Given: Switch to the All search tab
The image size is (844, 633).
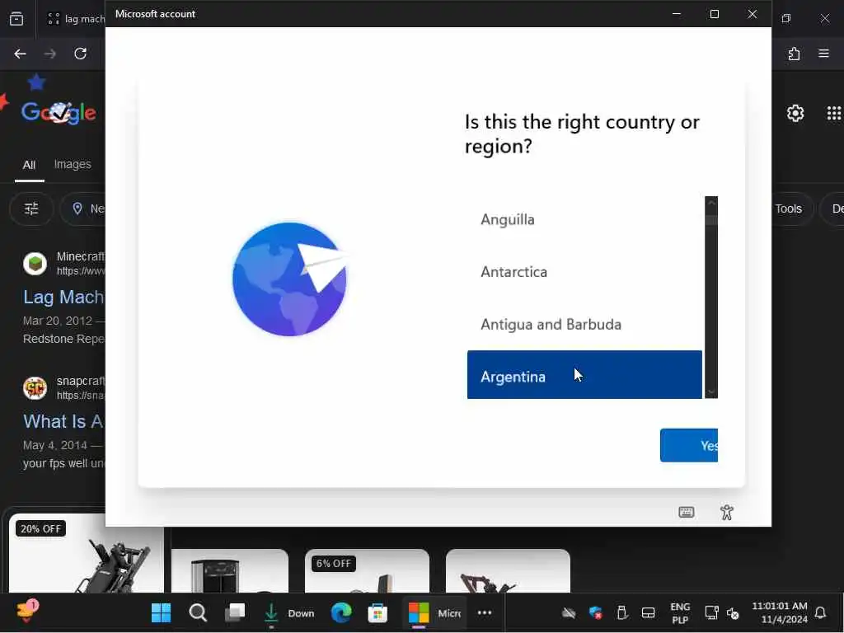Looking at the screenshot, I should [29, 165].
